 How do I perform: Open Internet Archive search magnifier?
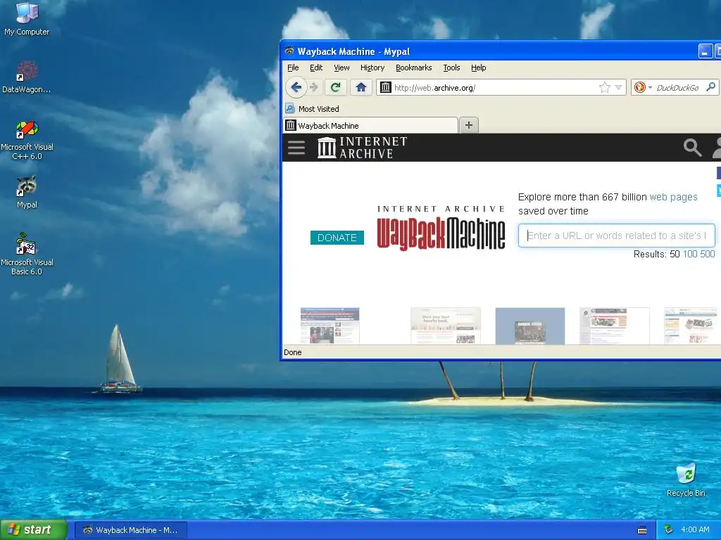coord(692,148)
